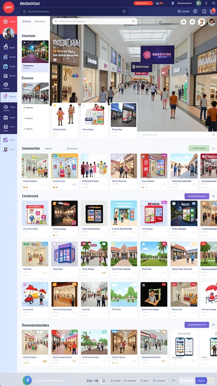Screen dimensions: 217x386
Task: Switch to the second tab in left panel
Action: click(39, 21)
